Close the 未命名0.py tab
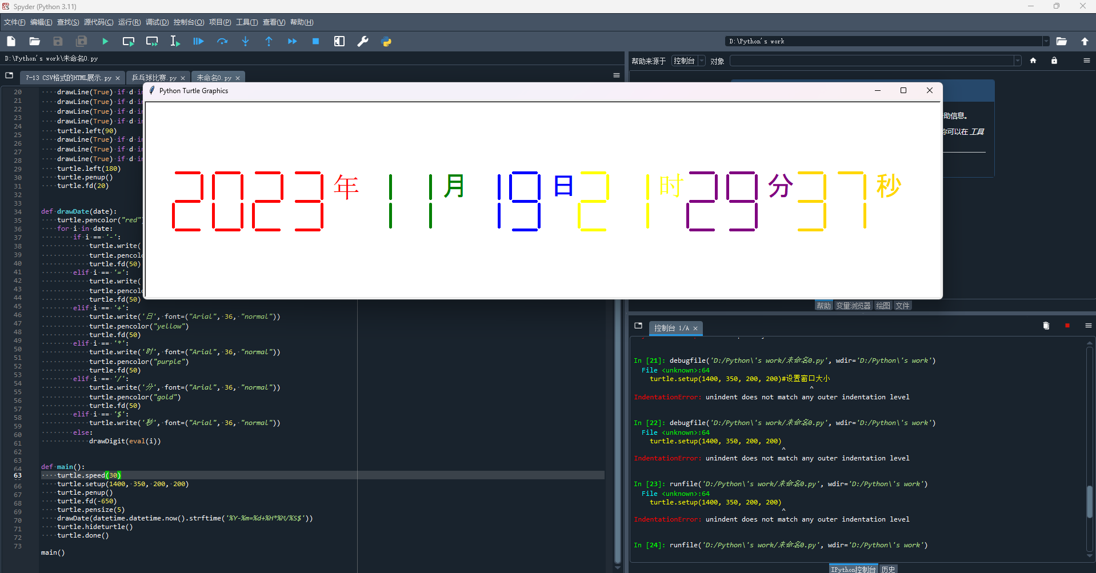1096x573 pixels. coord(238,78)
